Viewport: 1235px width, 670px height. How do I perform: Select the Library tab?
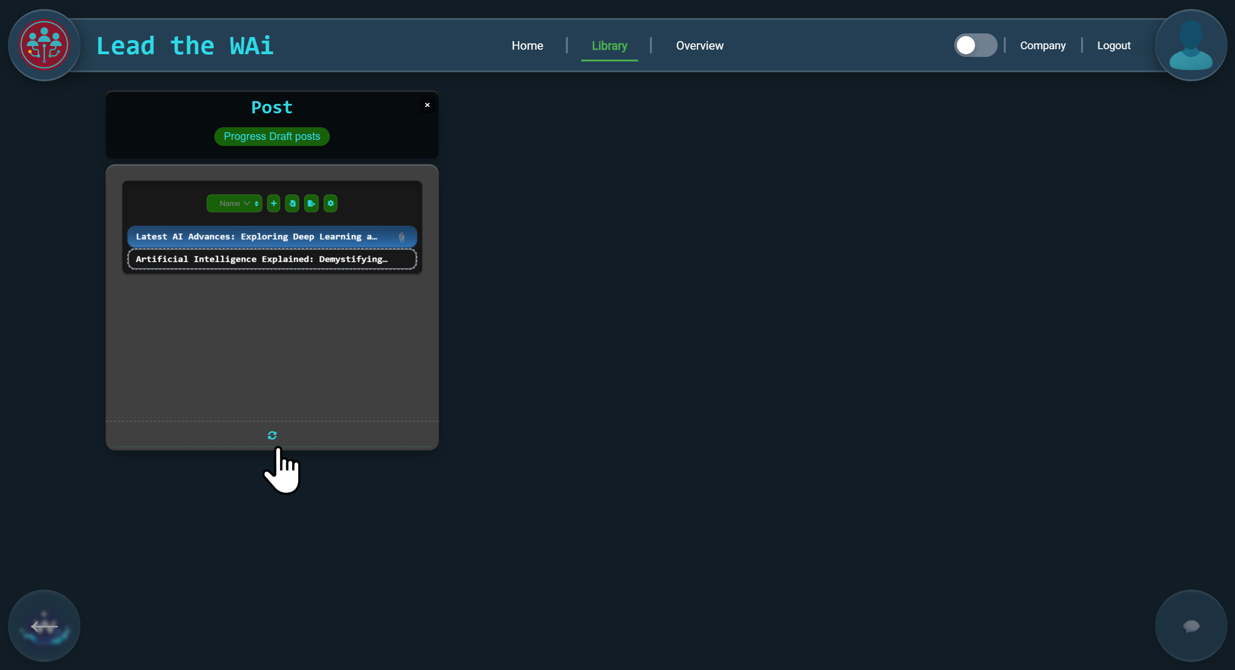609,46
